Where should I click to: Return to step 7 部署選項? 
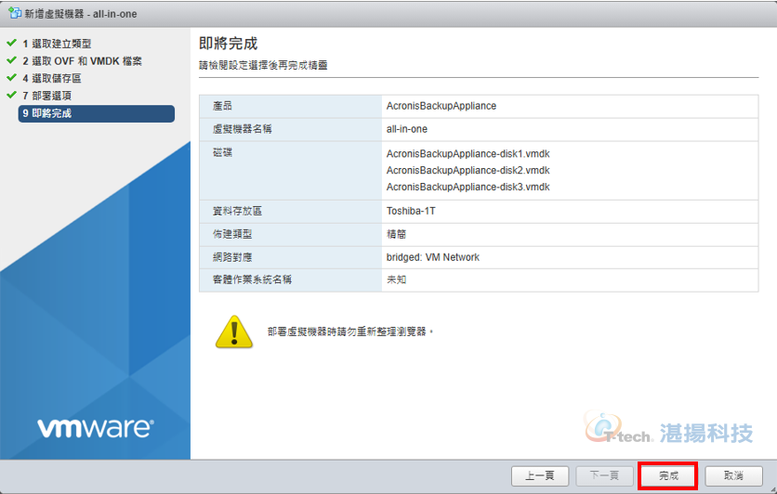[47, 96]
